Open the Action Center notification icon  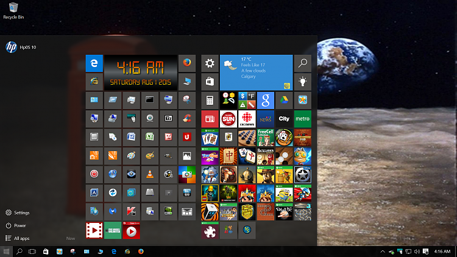point(425,252)
